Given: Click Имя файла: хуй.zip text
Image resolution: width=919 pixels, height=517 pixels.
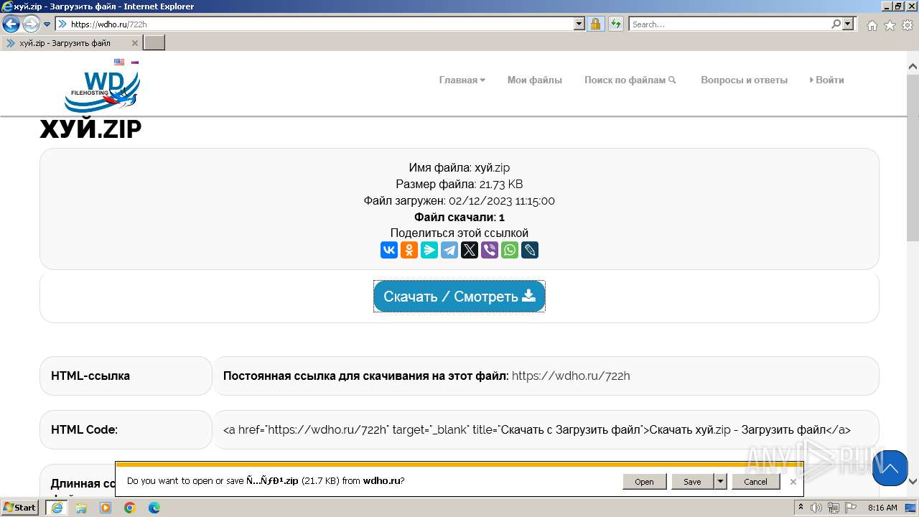Looking at the screenshot, I should [459, 167].
